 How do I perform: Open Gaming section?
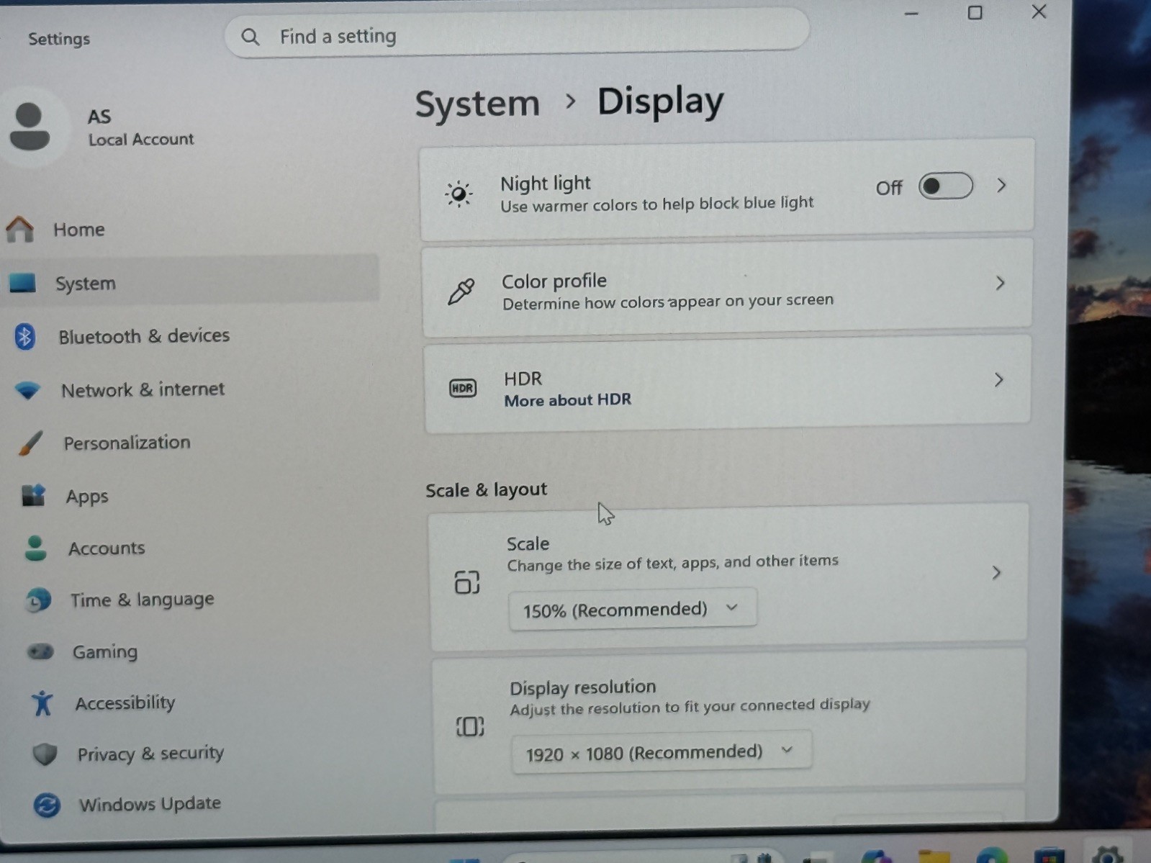click(x=104, y=652)
